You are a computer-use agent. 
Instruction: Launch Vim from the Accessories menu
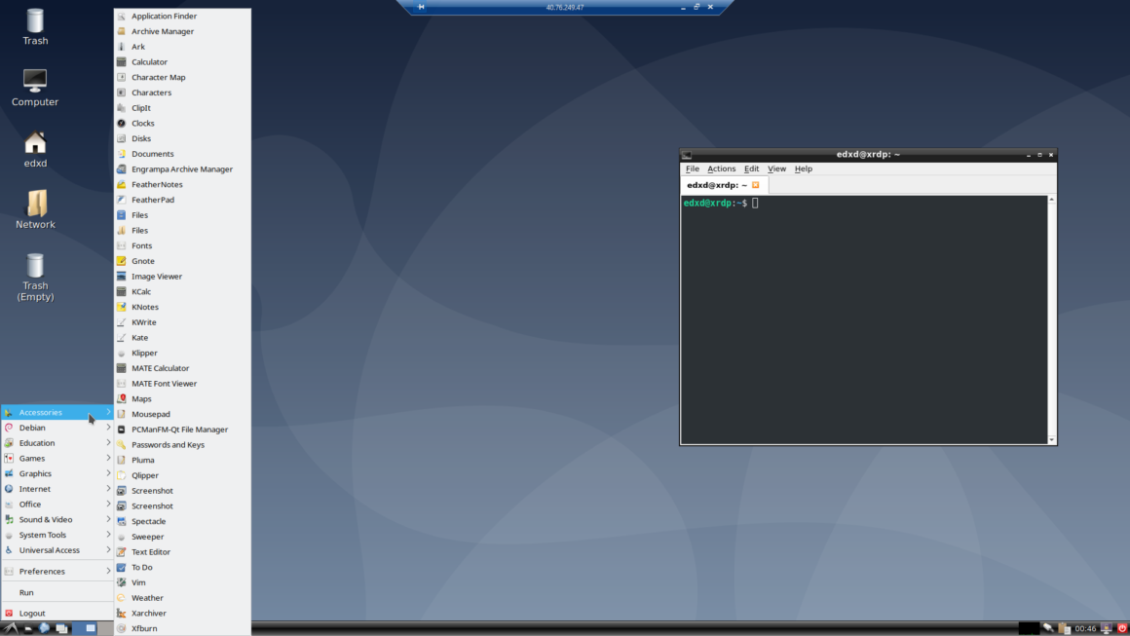tap(139, 581)
